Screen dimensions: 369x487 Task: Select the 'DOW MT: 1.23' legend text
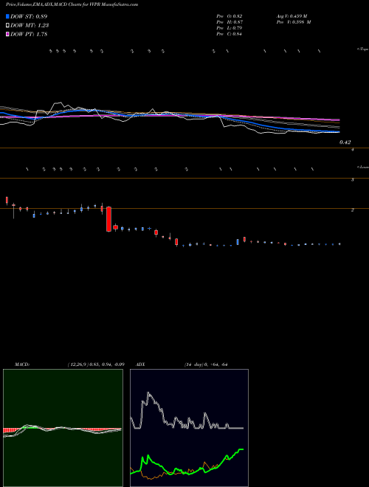coord(30,26)
